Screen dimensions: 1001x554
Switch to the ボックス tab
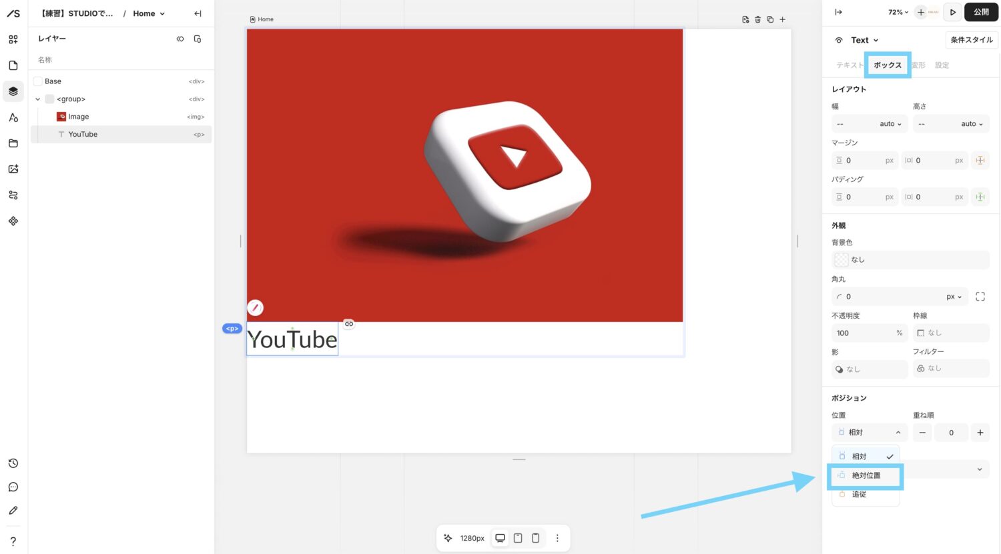coord(887,65)
